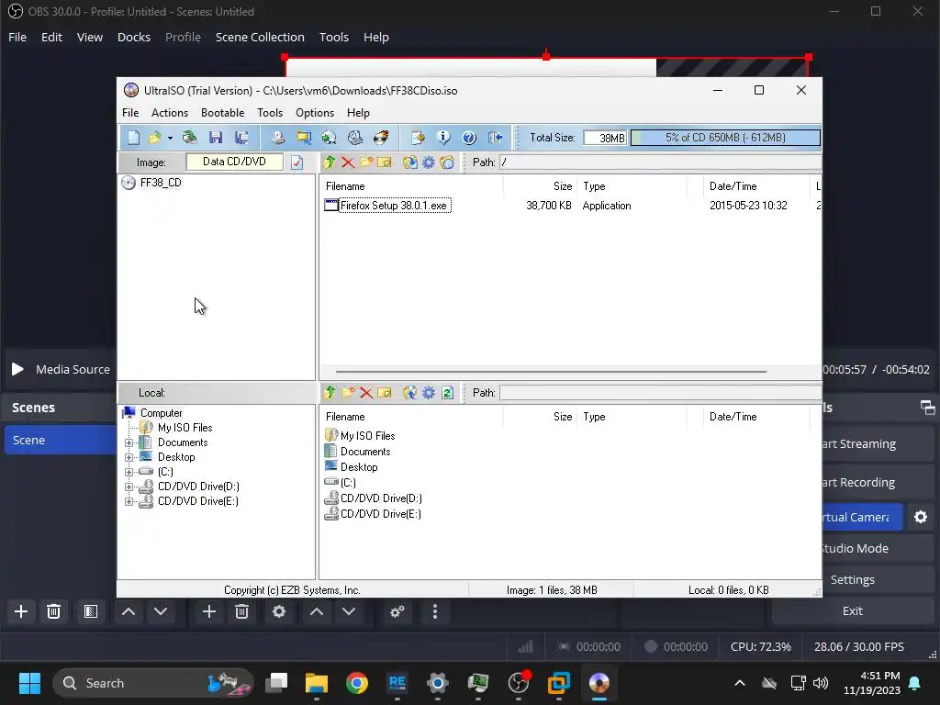The height and width of the screenshot is (705, 940).
Task: Click the Local pane blue gear icon
Action: [x=428, y=393]
